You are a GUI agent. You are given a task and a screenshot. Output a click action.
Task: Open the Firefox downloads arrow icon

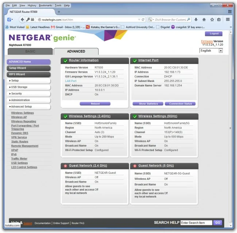coord(196,19)
